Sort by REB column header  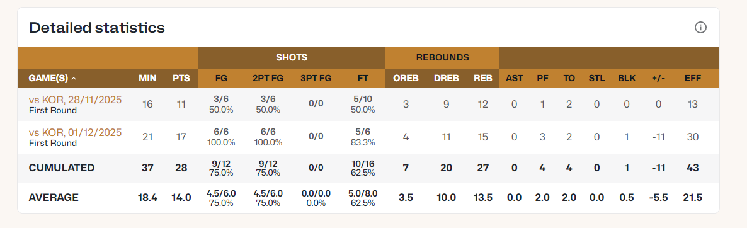[483, 78]
